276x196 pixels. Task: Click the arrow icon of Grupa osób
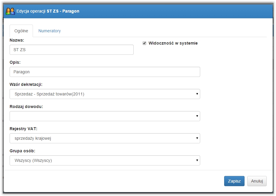pos(197,160)
